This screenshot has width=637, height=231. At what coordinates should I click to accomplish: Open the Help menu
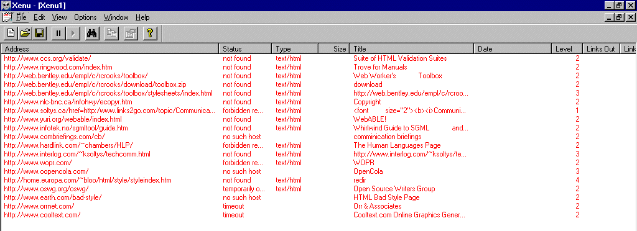142,17
